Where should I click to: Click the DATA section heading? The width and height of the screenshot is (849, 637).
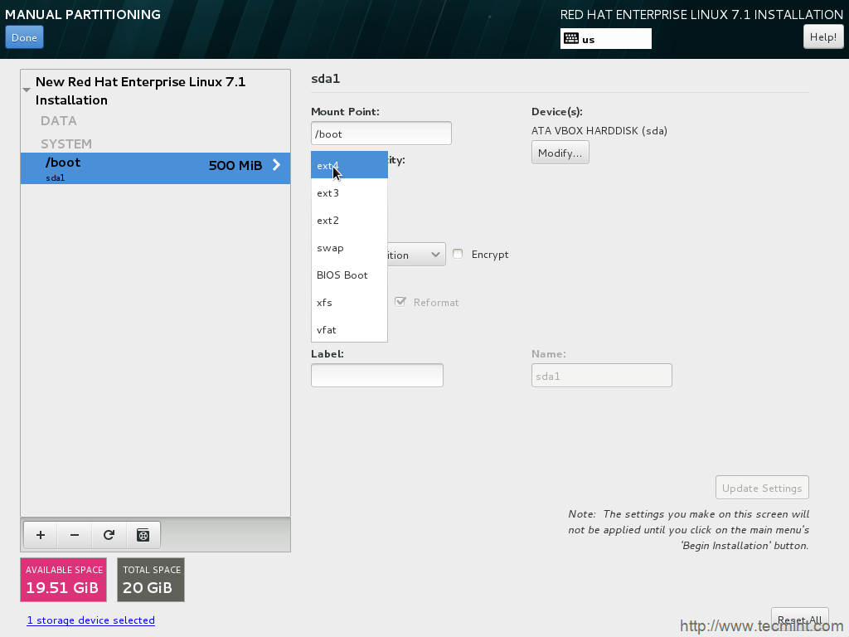59,121
